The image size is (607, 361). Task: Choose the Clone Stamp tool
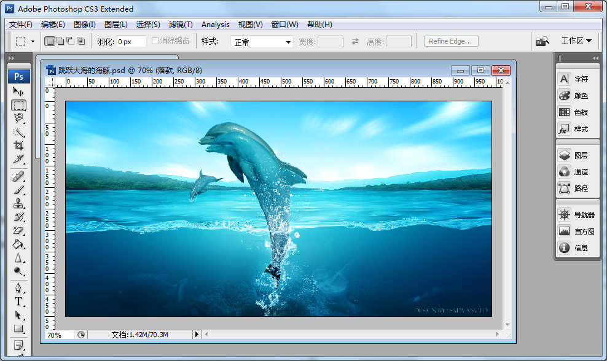pos(18,204)
